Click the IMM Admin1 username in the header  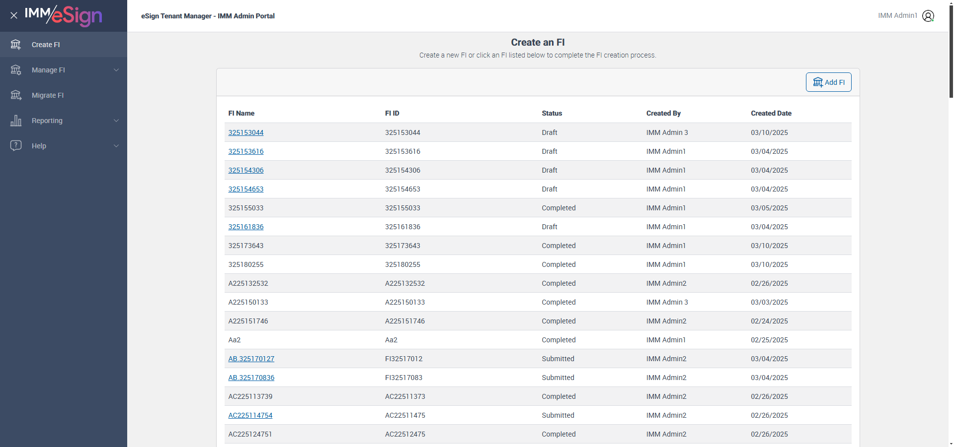897,15
